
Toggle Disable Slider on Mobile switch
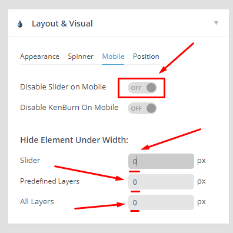click(x=142, y=88)
